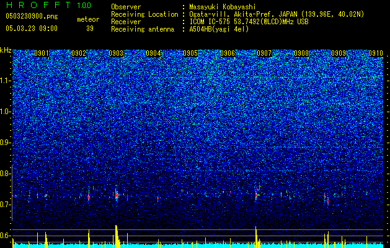Click the meteor count value 39
390x248 pixels.
[90, 29]
